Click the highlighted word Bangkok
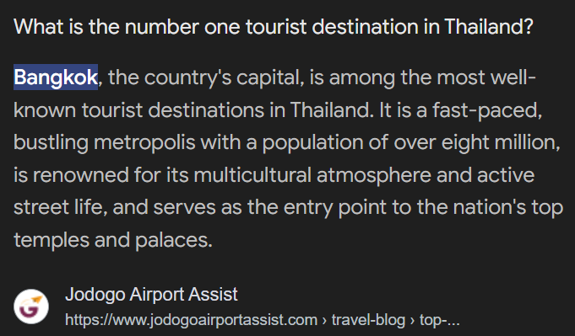 click(x=56, y=77)
